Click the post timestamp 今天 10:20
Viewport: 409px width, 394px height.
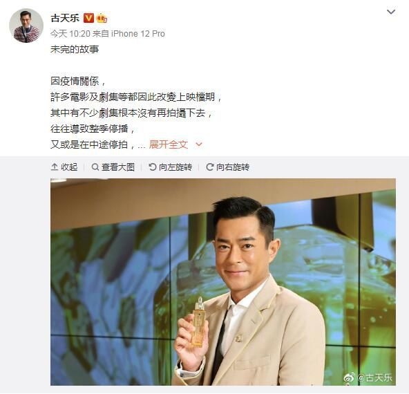(x=70, y=34)
